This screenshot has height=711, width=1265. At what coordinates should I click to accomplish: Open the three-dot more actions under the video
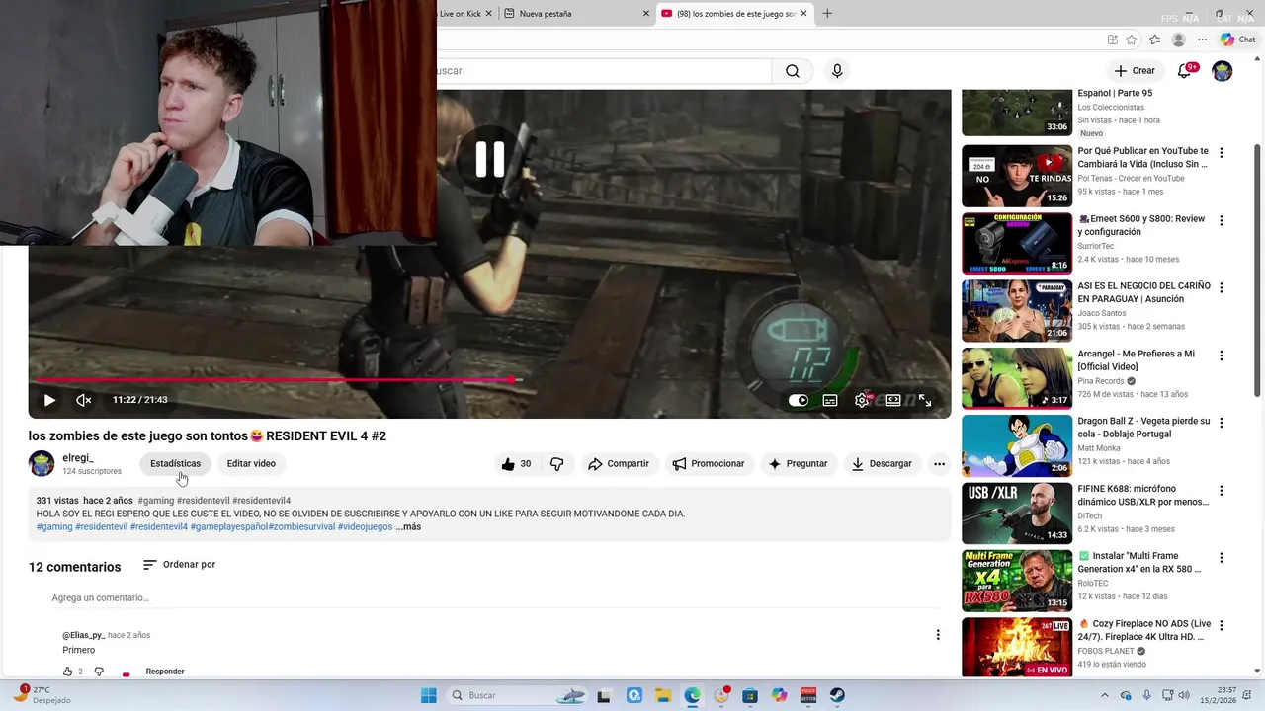point(939,463)
